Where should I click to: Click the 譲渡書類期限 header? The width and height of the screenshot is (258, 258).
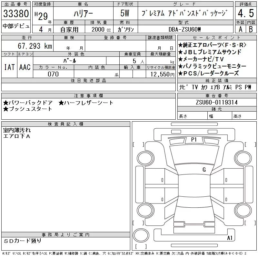pyautogui.click(x=160, y=38)
